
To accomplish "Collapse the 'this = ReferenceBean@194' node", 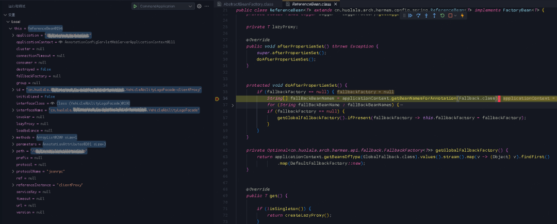I will [11, 28].
